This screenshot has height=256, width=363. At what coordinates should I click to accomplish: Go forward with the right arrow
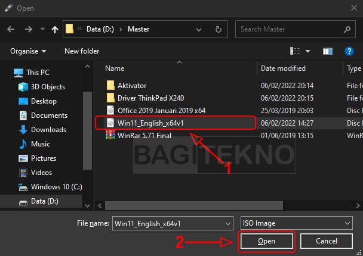[29, 29]
